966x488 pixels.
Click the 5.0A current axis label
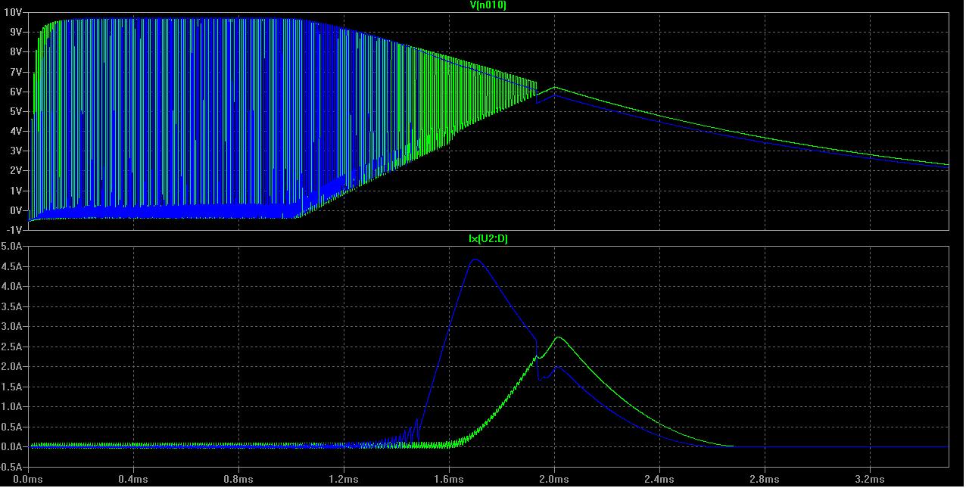pos(13,247)
